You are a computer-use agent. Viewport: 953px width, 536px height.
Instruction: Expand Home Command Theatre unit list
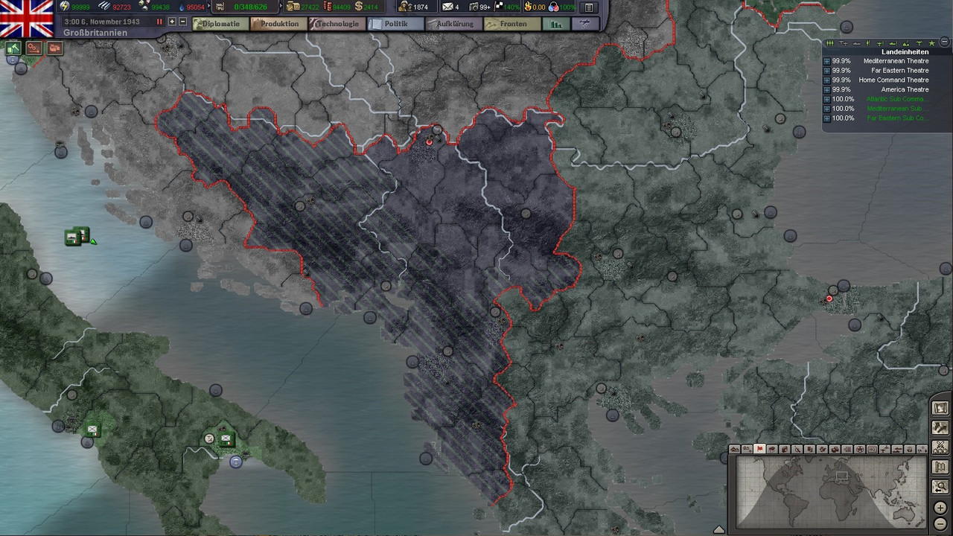tap(826, 80)
